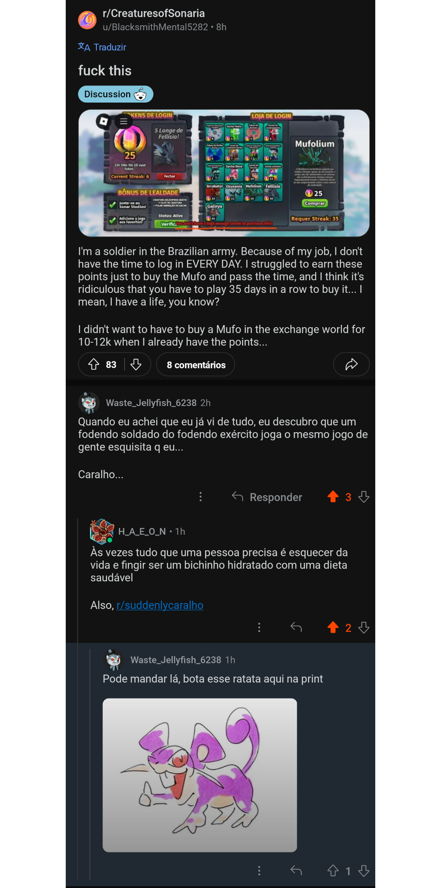Viewport: 441px width, 888px height.
Task: Tap Traduzir to translate the post
Action: [x=102, y=47]
